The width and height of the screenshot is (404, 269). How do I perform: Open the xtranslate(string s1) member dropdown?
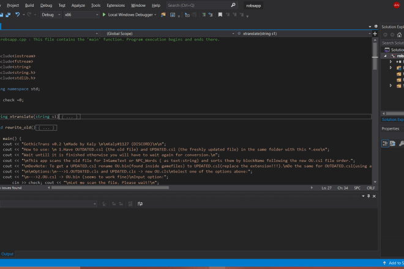[304, 34]
